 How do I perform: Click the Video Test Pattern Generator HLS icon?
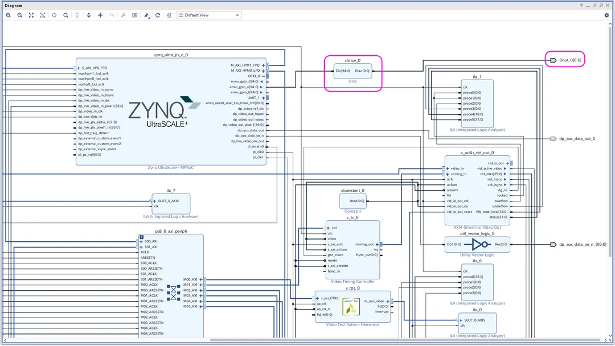(x=351, y=307)
